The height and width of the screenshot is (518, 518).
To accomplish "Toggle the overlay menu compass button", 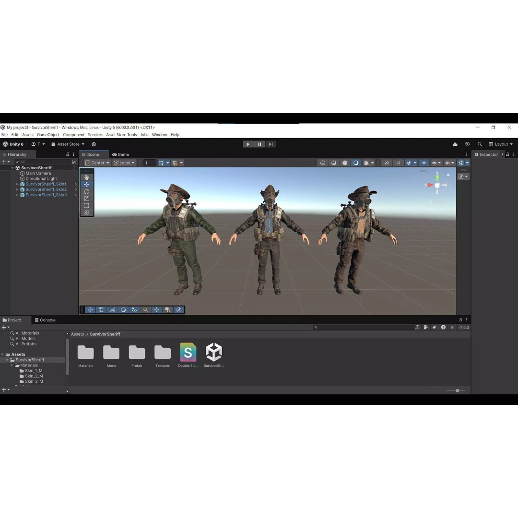I will (179, 310).
